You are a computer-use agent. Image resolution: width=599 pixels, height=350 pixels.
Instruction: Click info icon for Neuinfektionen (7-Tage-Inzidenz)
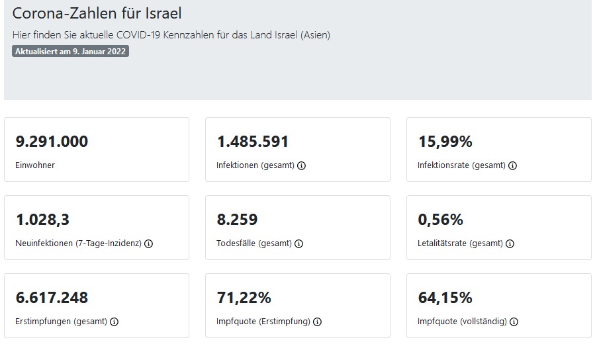pos(148,243)
